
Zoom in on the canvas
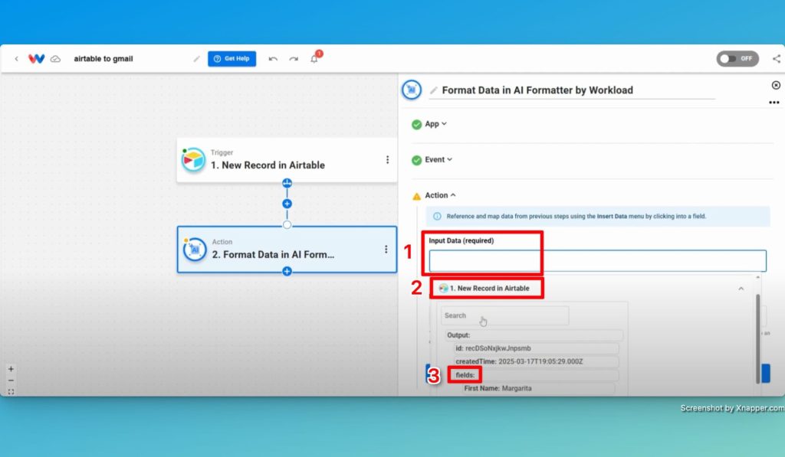[11, 369]
